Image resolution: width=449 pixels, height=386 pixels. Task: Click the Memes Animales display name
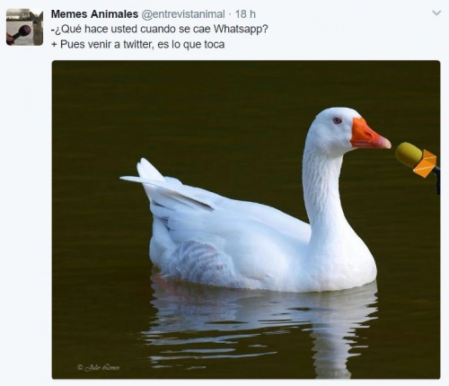(x=94, y=13)
